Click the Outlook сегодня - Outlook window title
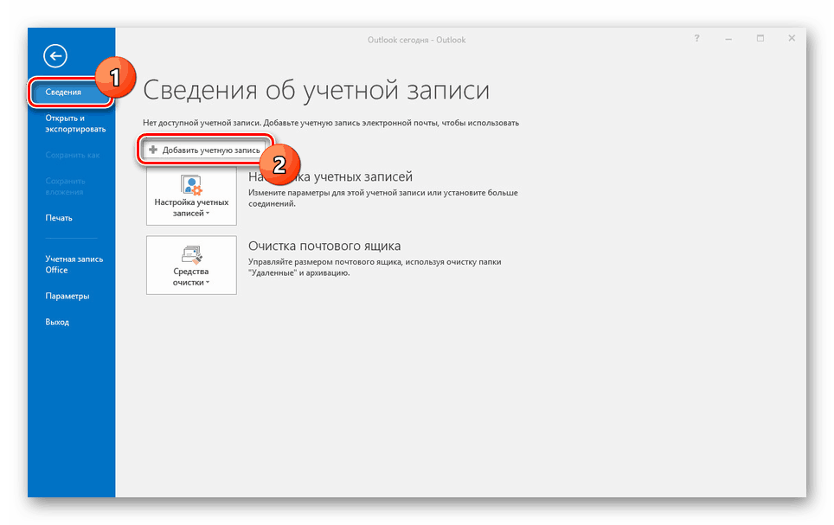The width and height of the screenshot is (834, 525). [416, 40]
